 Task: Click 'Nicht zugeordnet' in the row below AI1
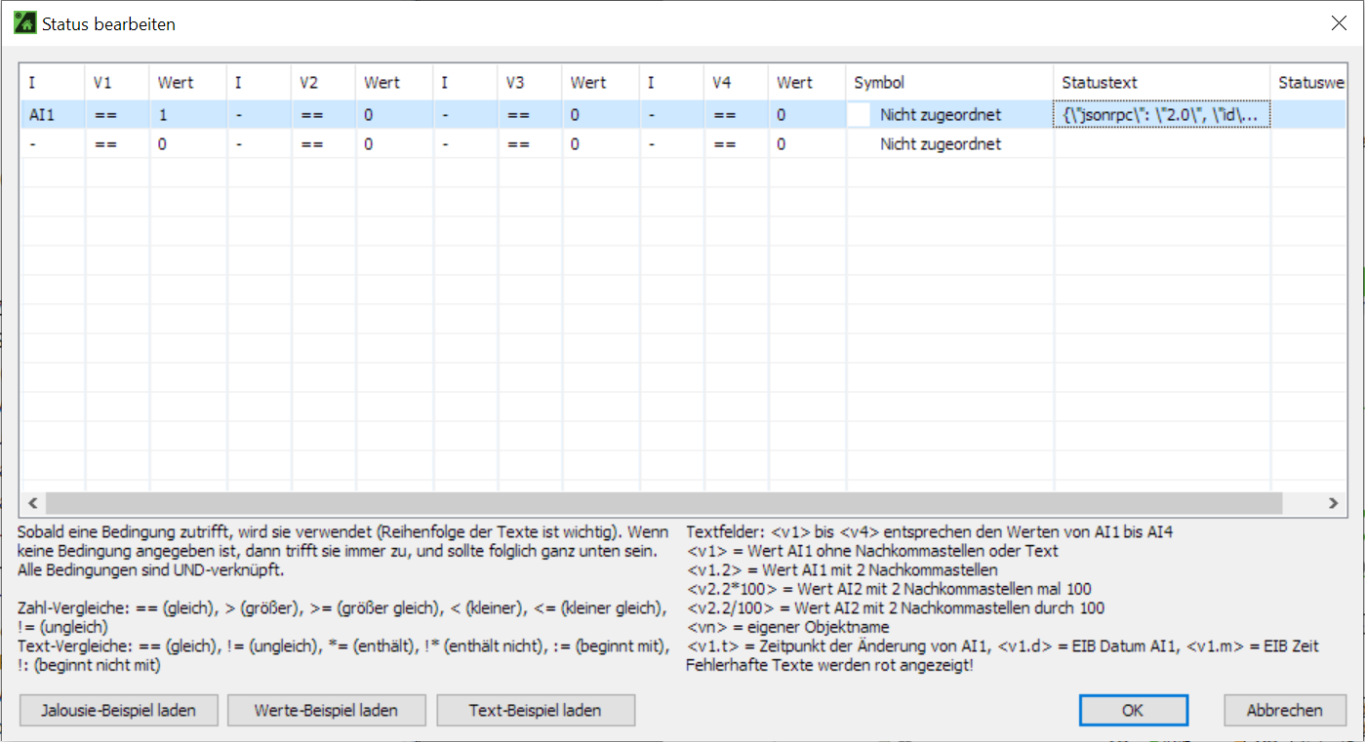[941, 144]
